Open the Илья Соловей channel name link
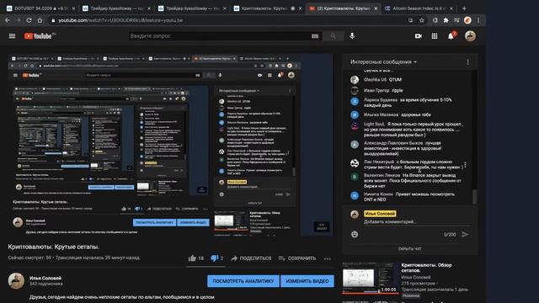Screen dimensions: 539x303 click(x=45, y=278)
